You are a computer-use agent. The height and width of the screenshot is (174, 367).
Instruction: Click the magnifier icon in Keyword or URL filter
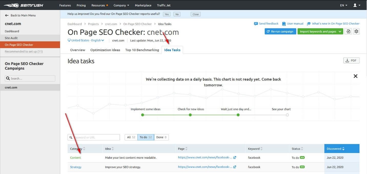[x=71, y=137]
